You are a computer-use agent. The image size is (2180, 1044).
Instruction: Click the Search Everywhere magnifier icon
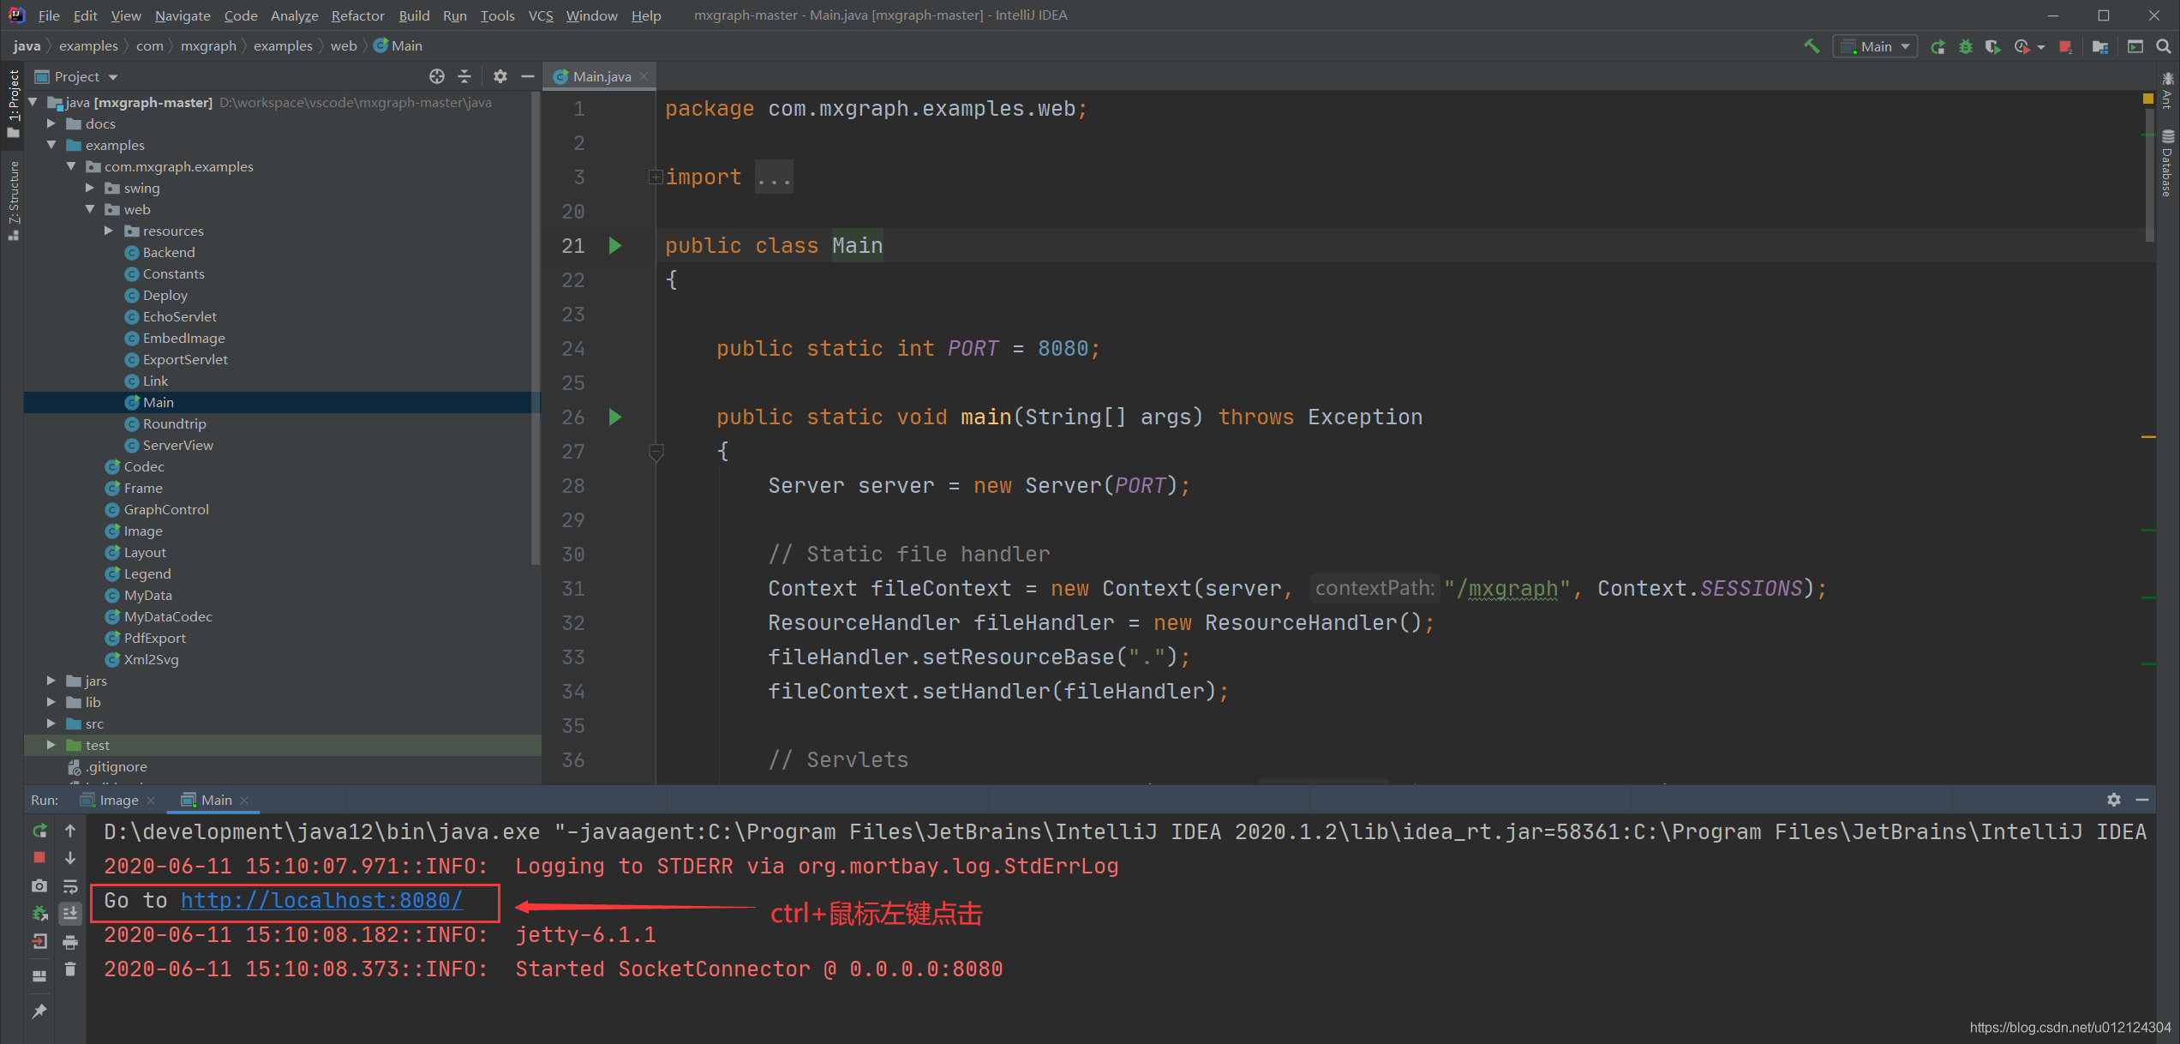[2163, 46]
